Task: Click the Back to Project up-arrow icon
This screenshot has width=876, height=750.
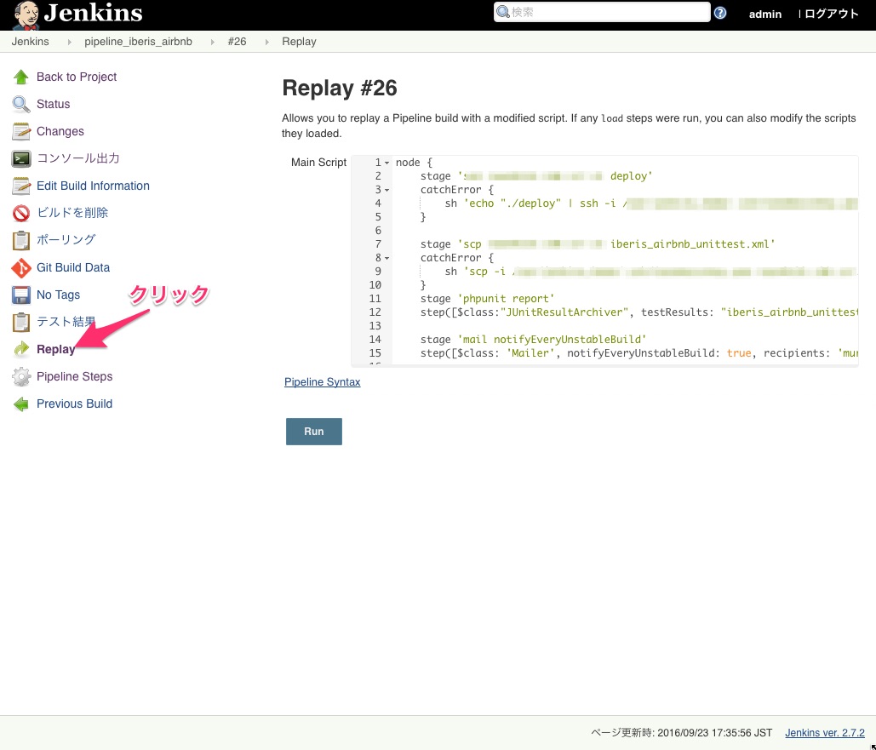Action: click(x=21, y=77)
